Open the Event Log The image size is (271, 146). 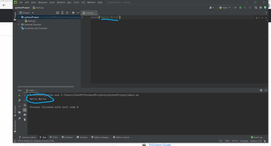coord(257,137)
